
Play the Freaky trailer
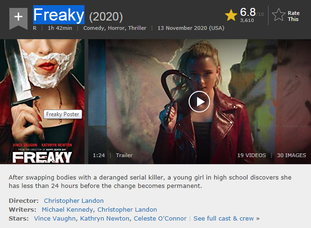coord(199,102)
